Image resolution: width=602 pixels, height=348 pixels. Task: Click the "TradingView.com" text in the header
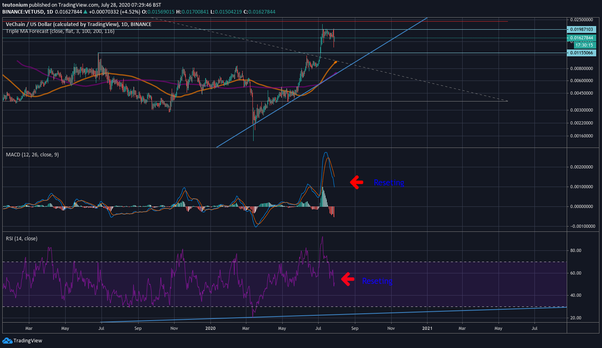(x=79, y=5)
